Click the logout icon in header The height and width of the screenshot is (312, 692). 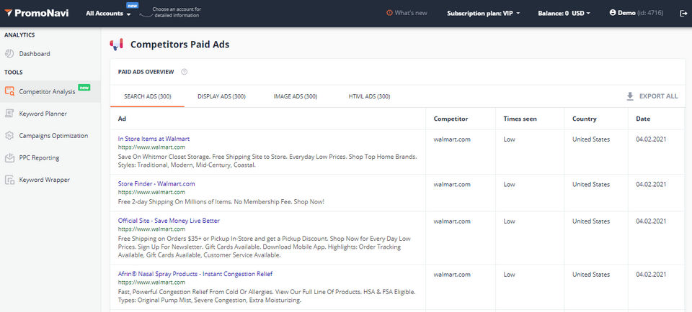coord(683,13)
